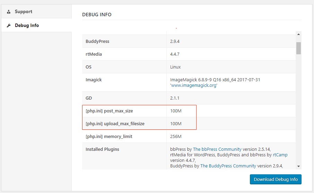Screen dimensions: 314x193
Task: Click the wrench icon beside Debug Info
Action: (9, 26)
